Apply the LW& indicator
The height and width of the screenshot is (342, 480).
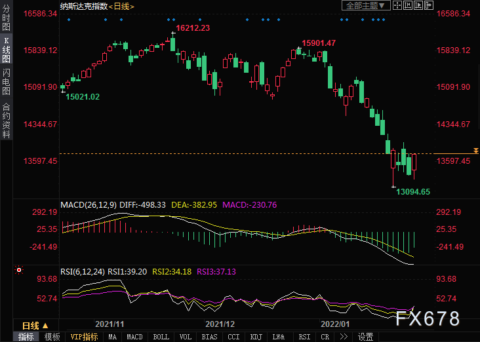tap(279, 337)
